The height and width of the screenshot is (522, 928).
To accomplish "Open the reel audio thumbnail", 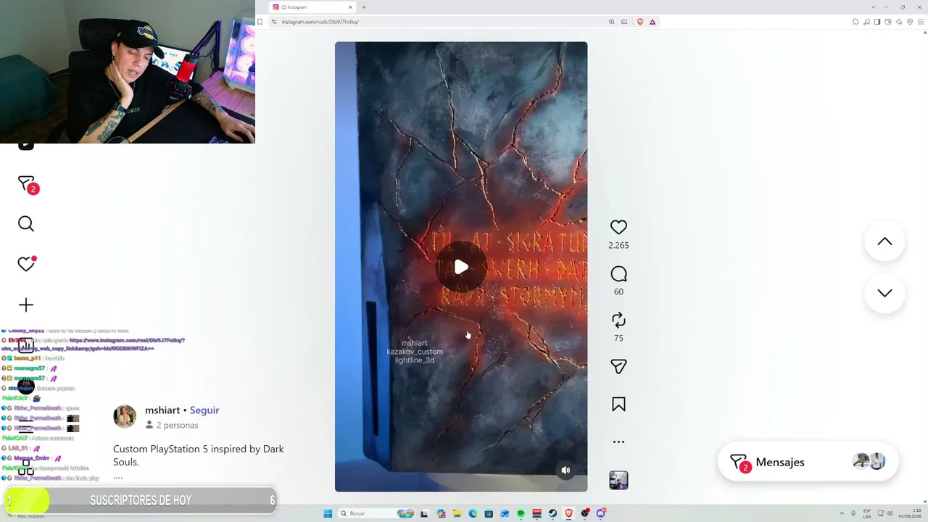I will click(x=618, y=480).
